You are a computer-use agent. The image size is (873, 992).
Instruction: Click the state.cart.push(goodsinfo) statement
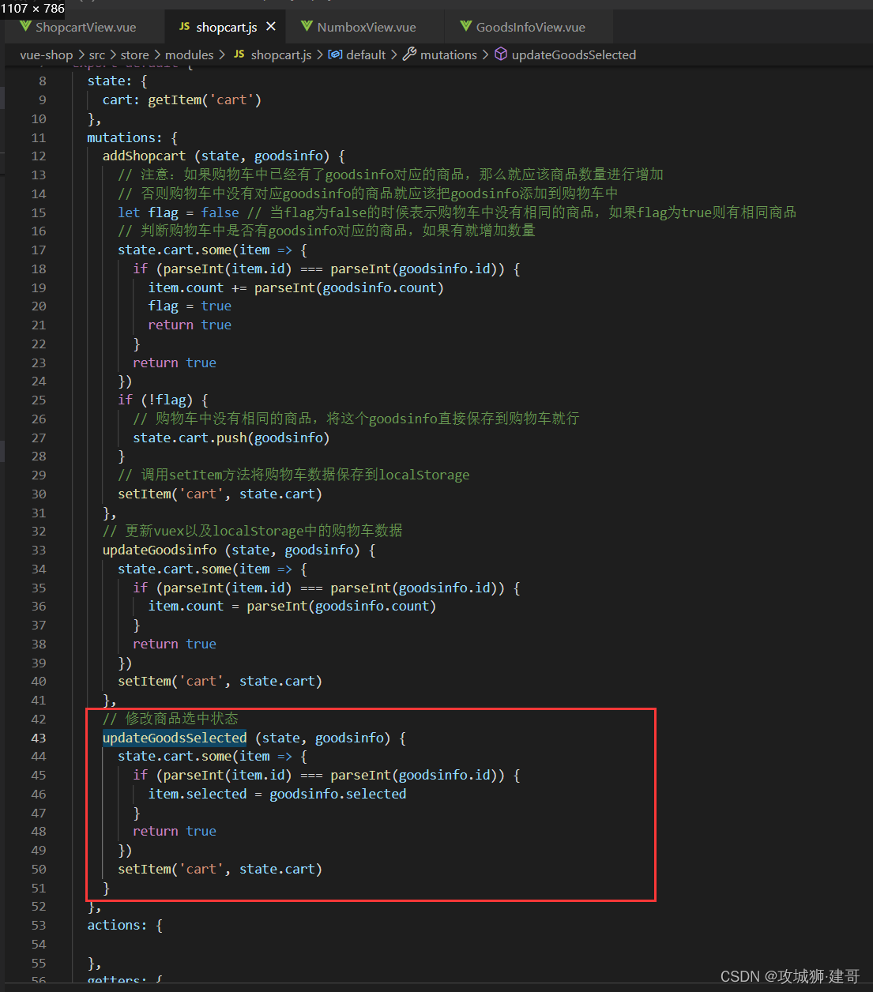(x=231, y=438)
